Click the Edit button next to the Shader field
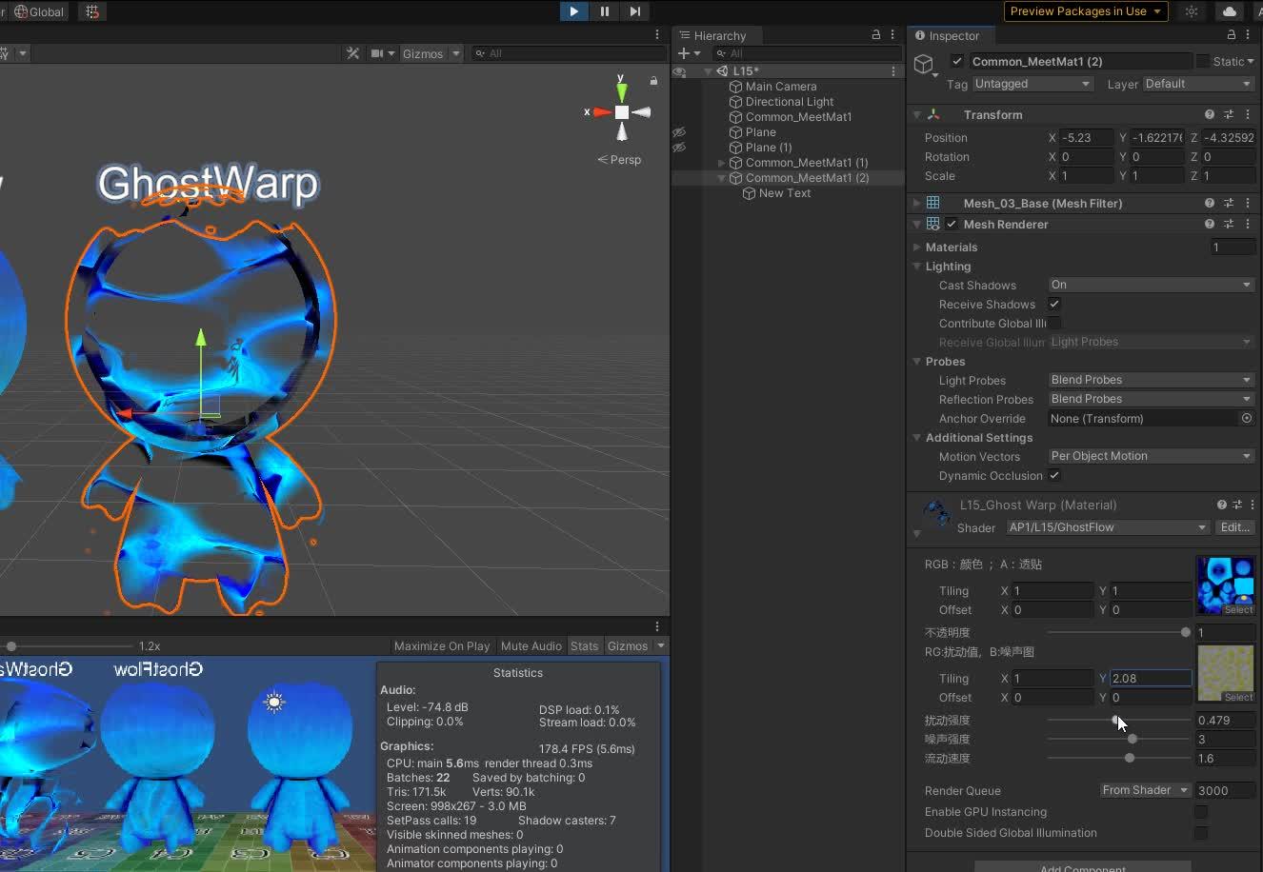The width and height of the screenshot is (1263, 872). (x=1235, y=527)
